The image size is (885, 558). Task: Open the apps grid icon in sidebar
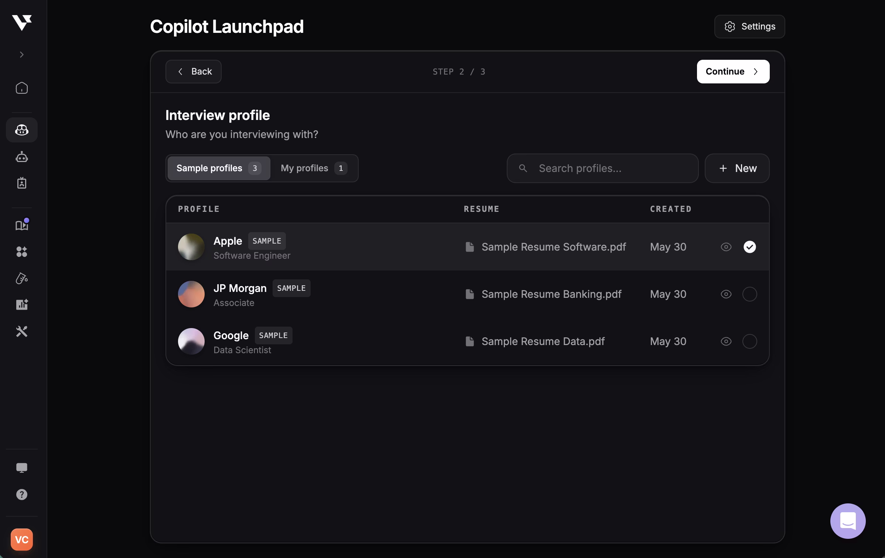click(21, 252)
